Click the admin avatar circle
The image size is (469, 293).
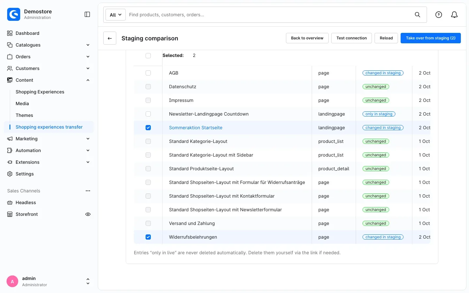coord(12,281)
